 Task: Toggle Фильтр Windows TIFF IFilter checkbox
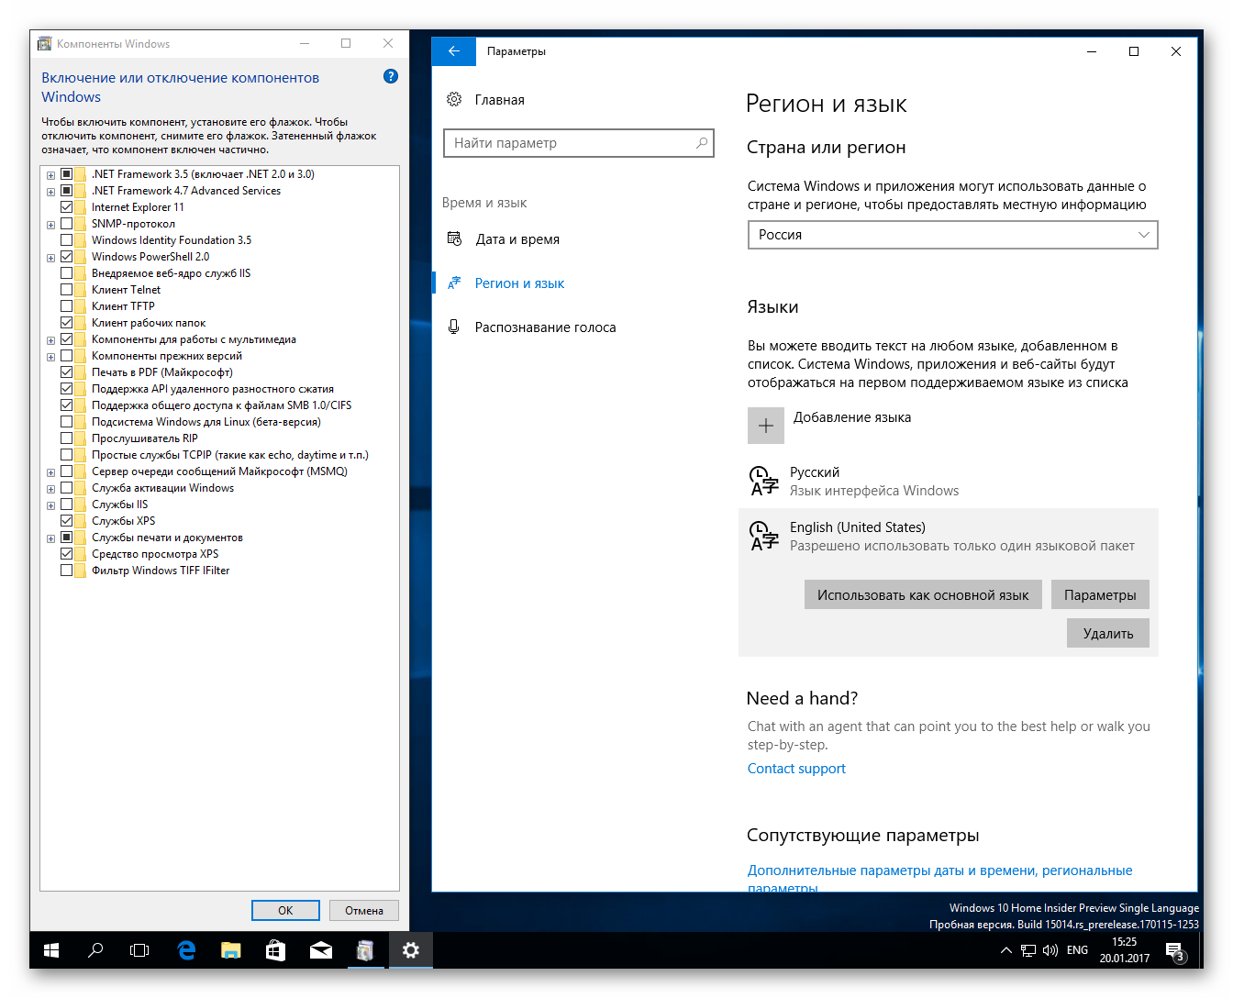[x=66, y=571]
